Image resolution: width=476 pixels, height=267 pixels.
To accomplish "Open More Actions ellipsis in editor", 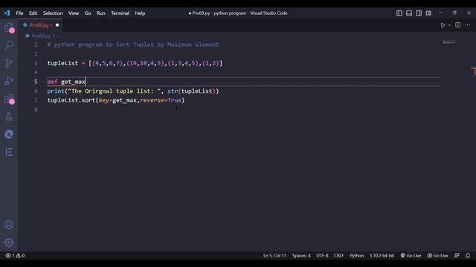I will [468, 25].
